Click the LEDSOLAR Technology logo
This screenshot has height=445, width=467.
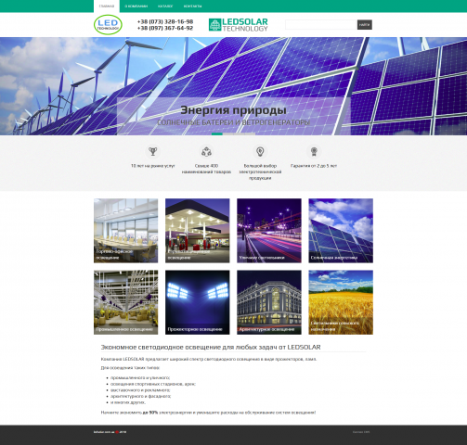click(239, 25)
